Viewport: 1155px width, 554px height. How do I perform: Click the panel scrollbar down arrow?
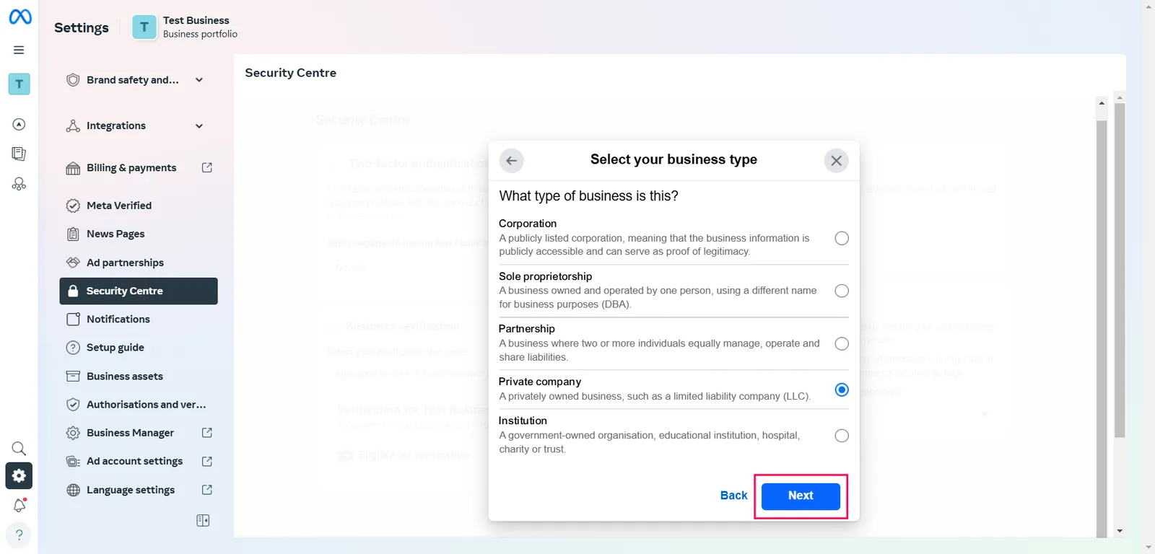[x=1120, y=531]
